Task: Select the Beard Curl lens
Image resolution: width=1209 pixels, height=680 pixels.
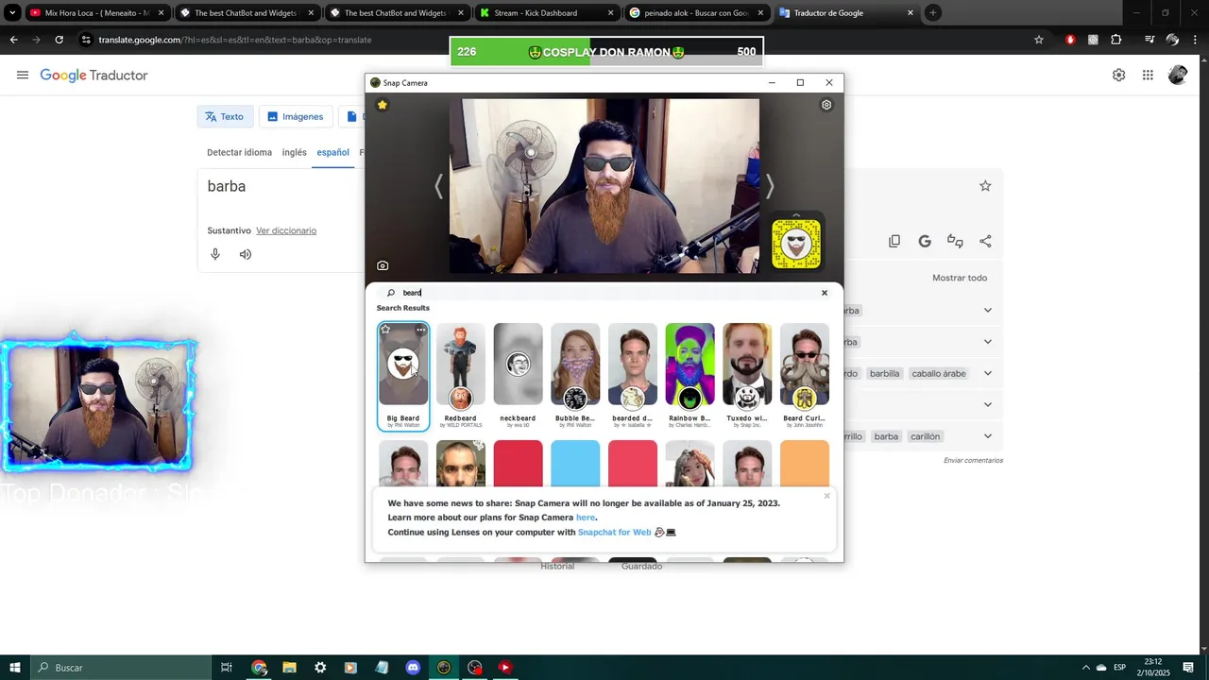Action: point(805,375)
